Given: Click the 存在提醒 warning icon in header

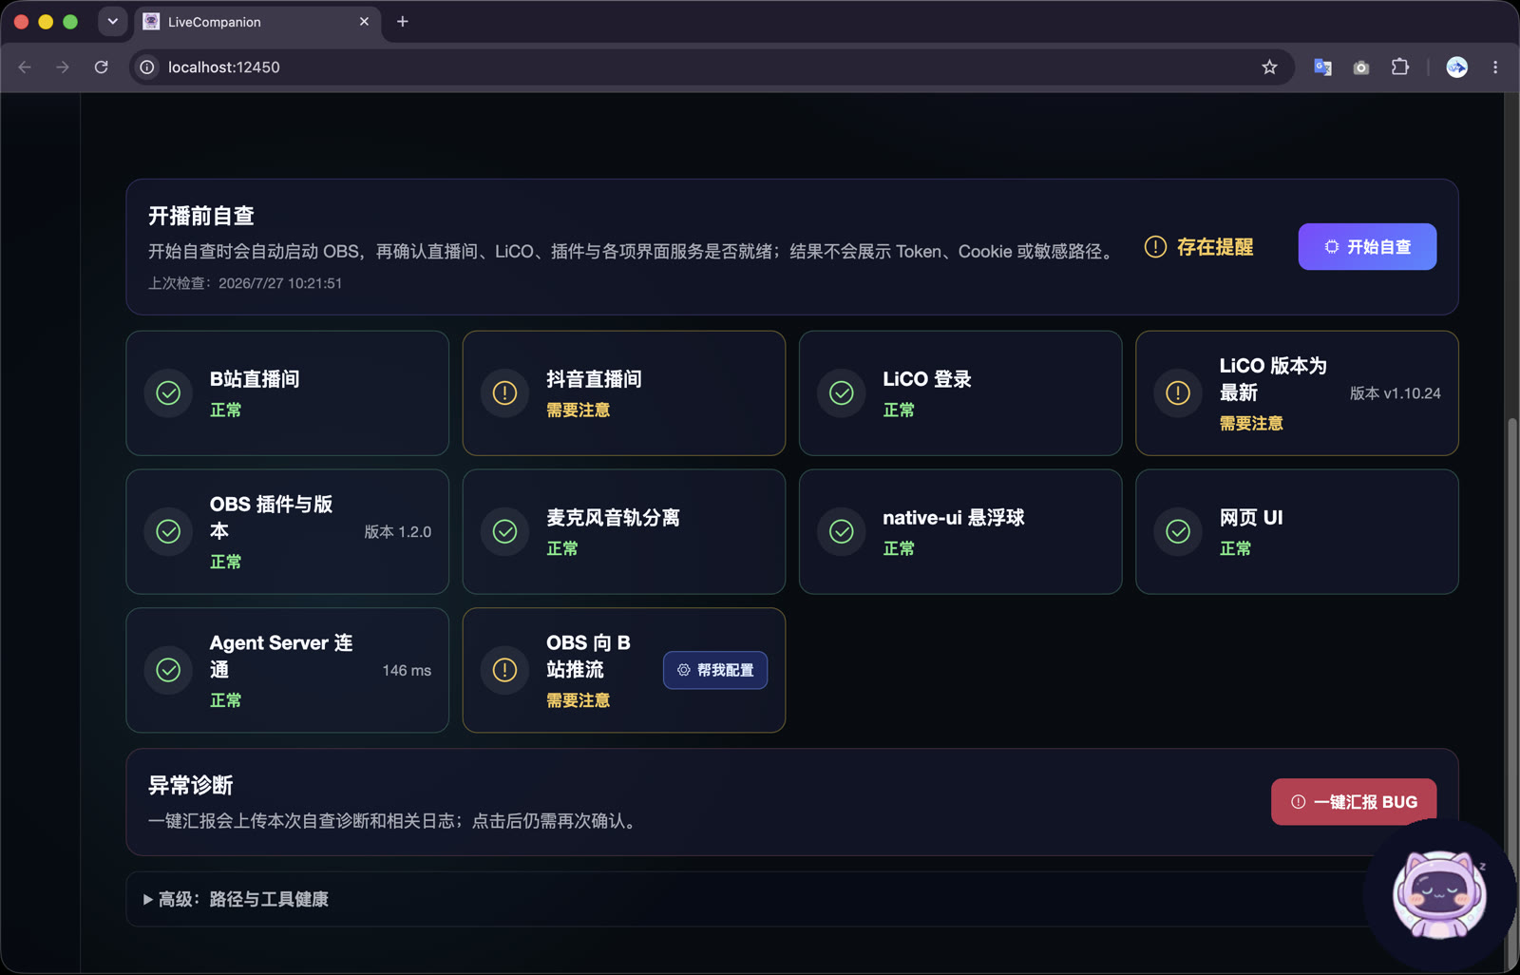Looking at the screenshot, I should (1155, 247).
